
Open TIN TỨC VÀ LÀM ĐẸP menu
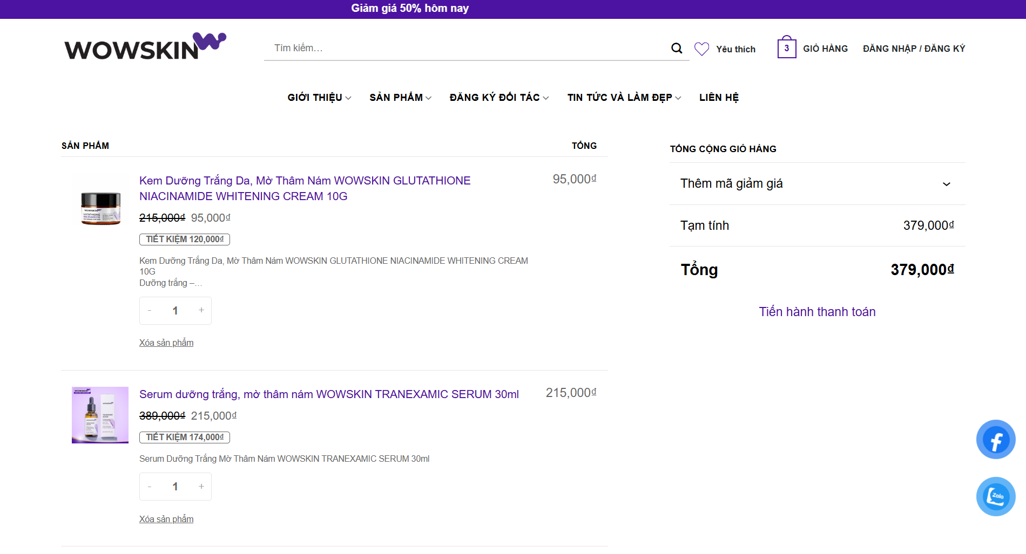click(624, 98)
